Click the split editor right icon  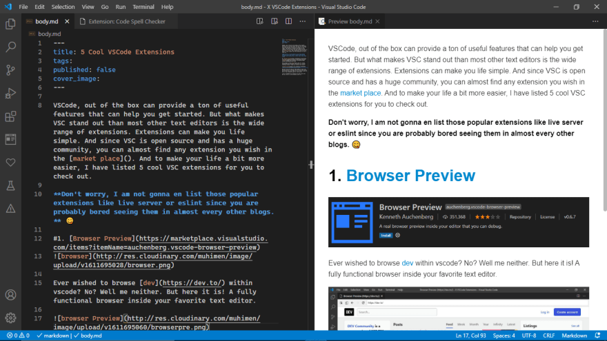tap(288, 21)
